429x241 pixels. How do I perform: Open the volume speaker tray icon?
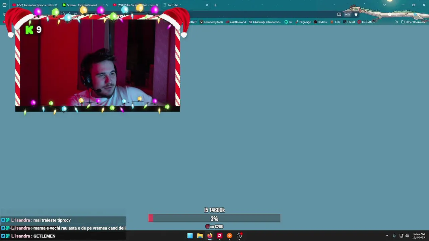(407, 236)
